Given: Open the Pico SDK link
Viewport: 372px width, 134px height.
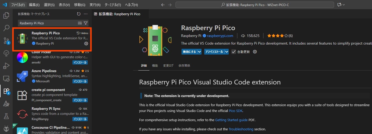Looking at the screenshot, I should click(235, 111).
